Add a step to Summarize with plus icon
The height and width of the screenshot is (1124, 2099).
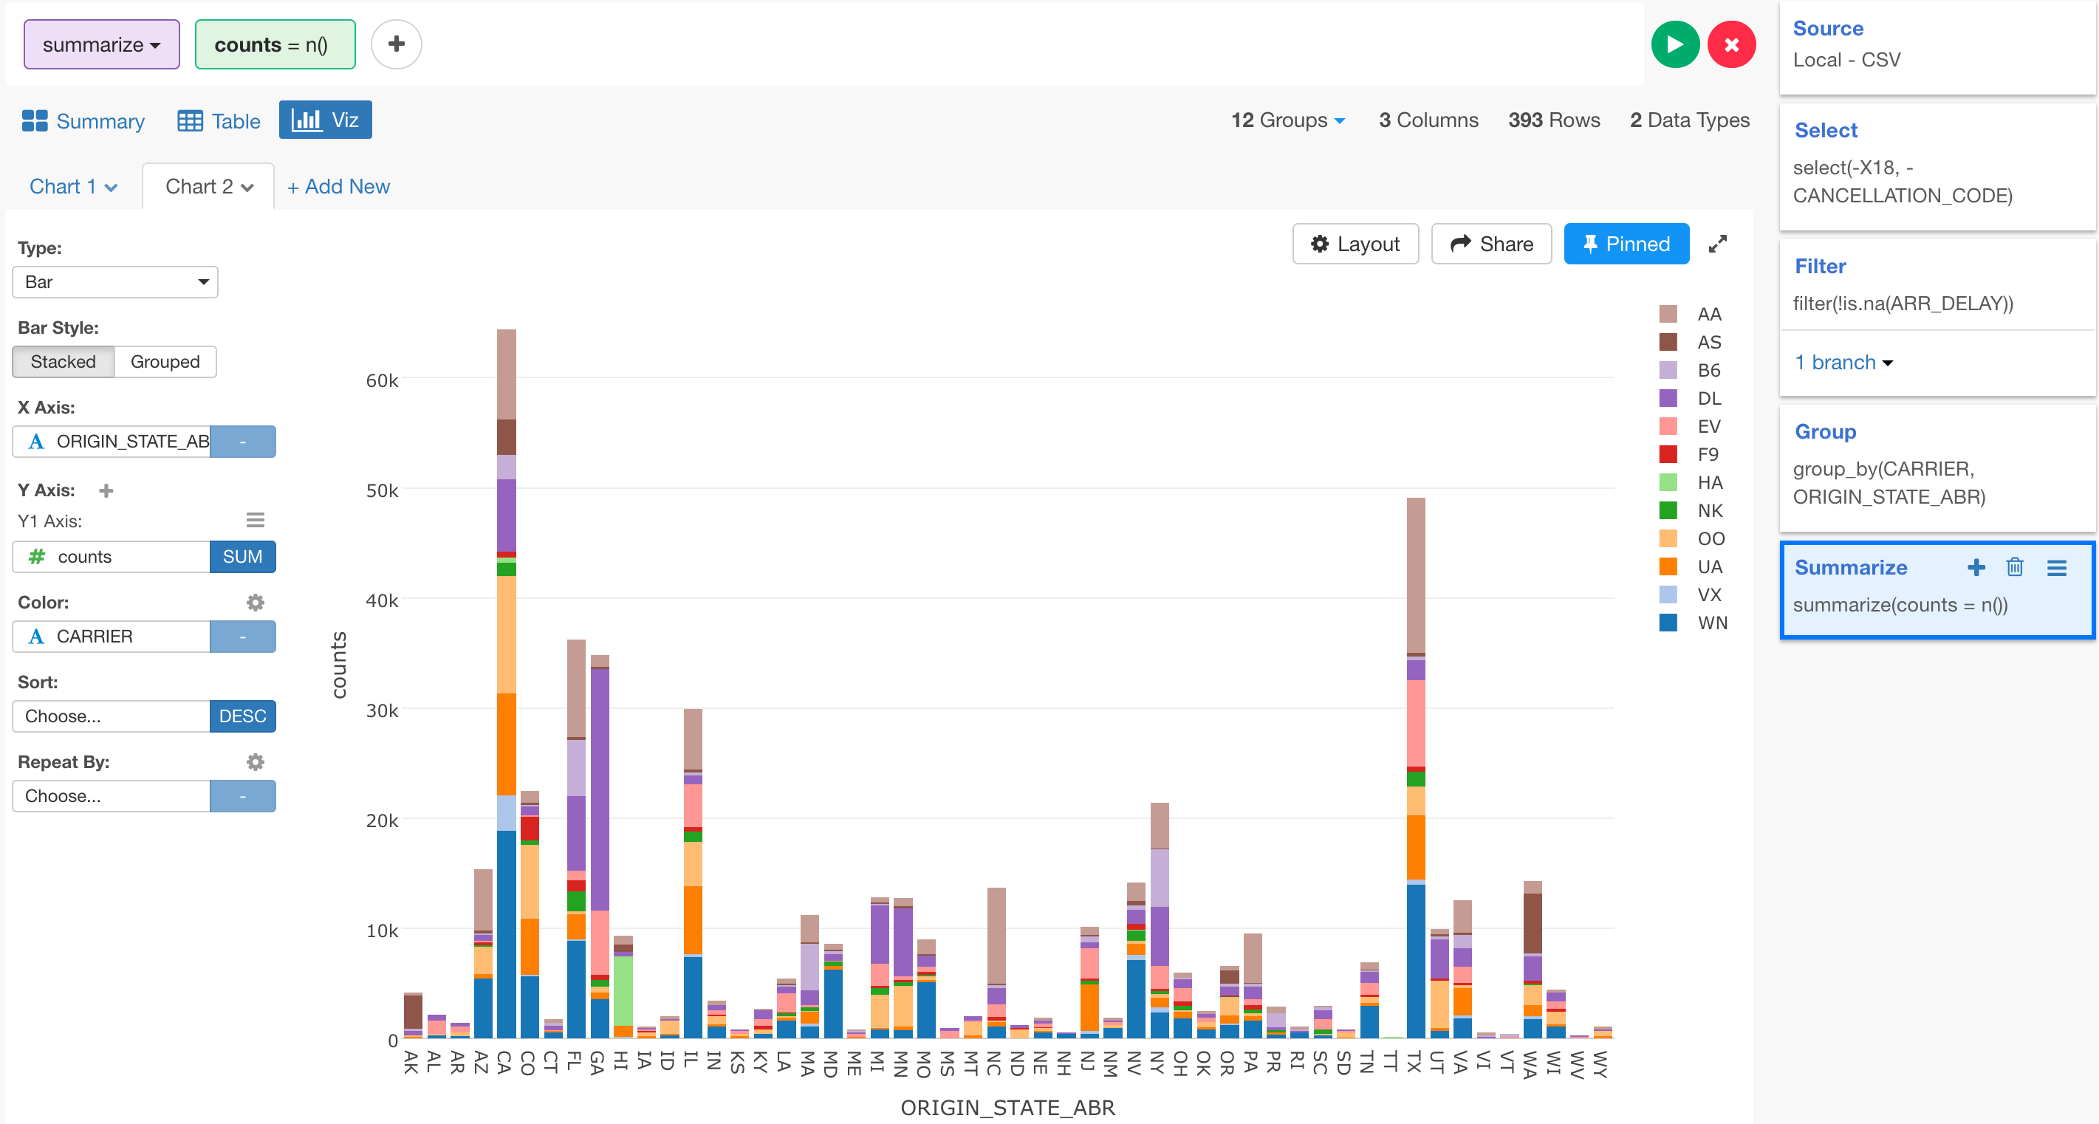[1977, 568]
